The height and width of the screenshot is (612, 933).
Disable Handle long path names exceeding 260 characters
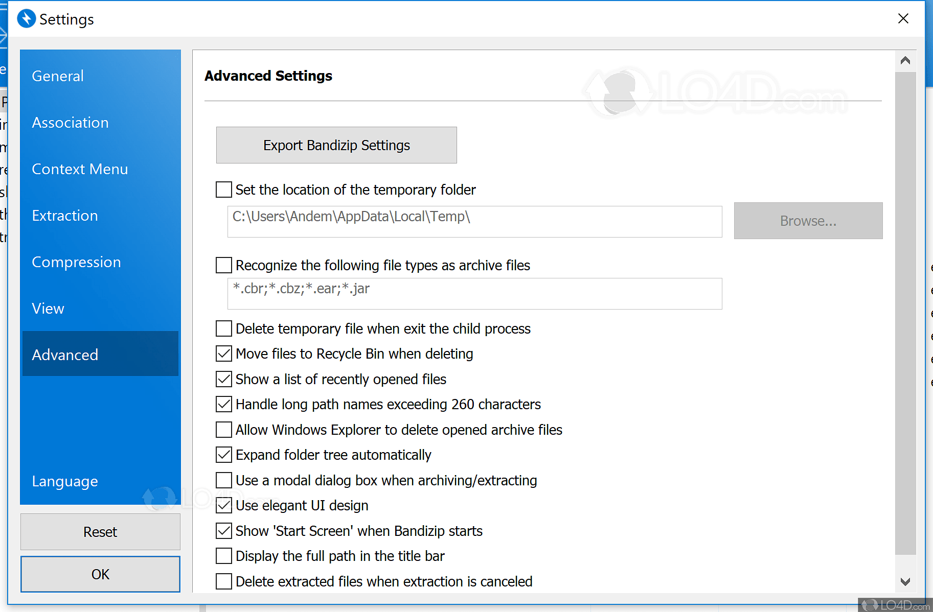coord(224,404)
